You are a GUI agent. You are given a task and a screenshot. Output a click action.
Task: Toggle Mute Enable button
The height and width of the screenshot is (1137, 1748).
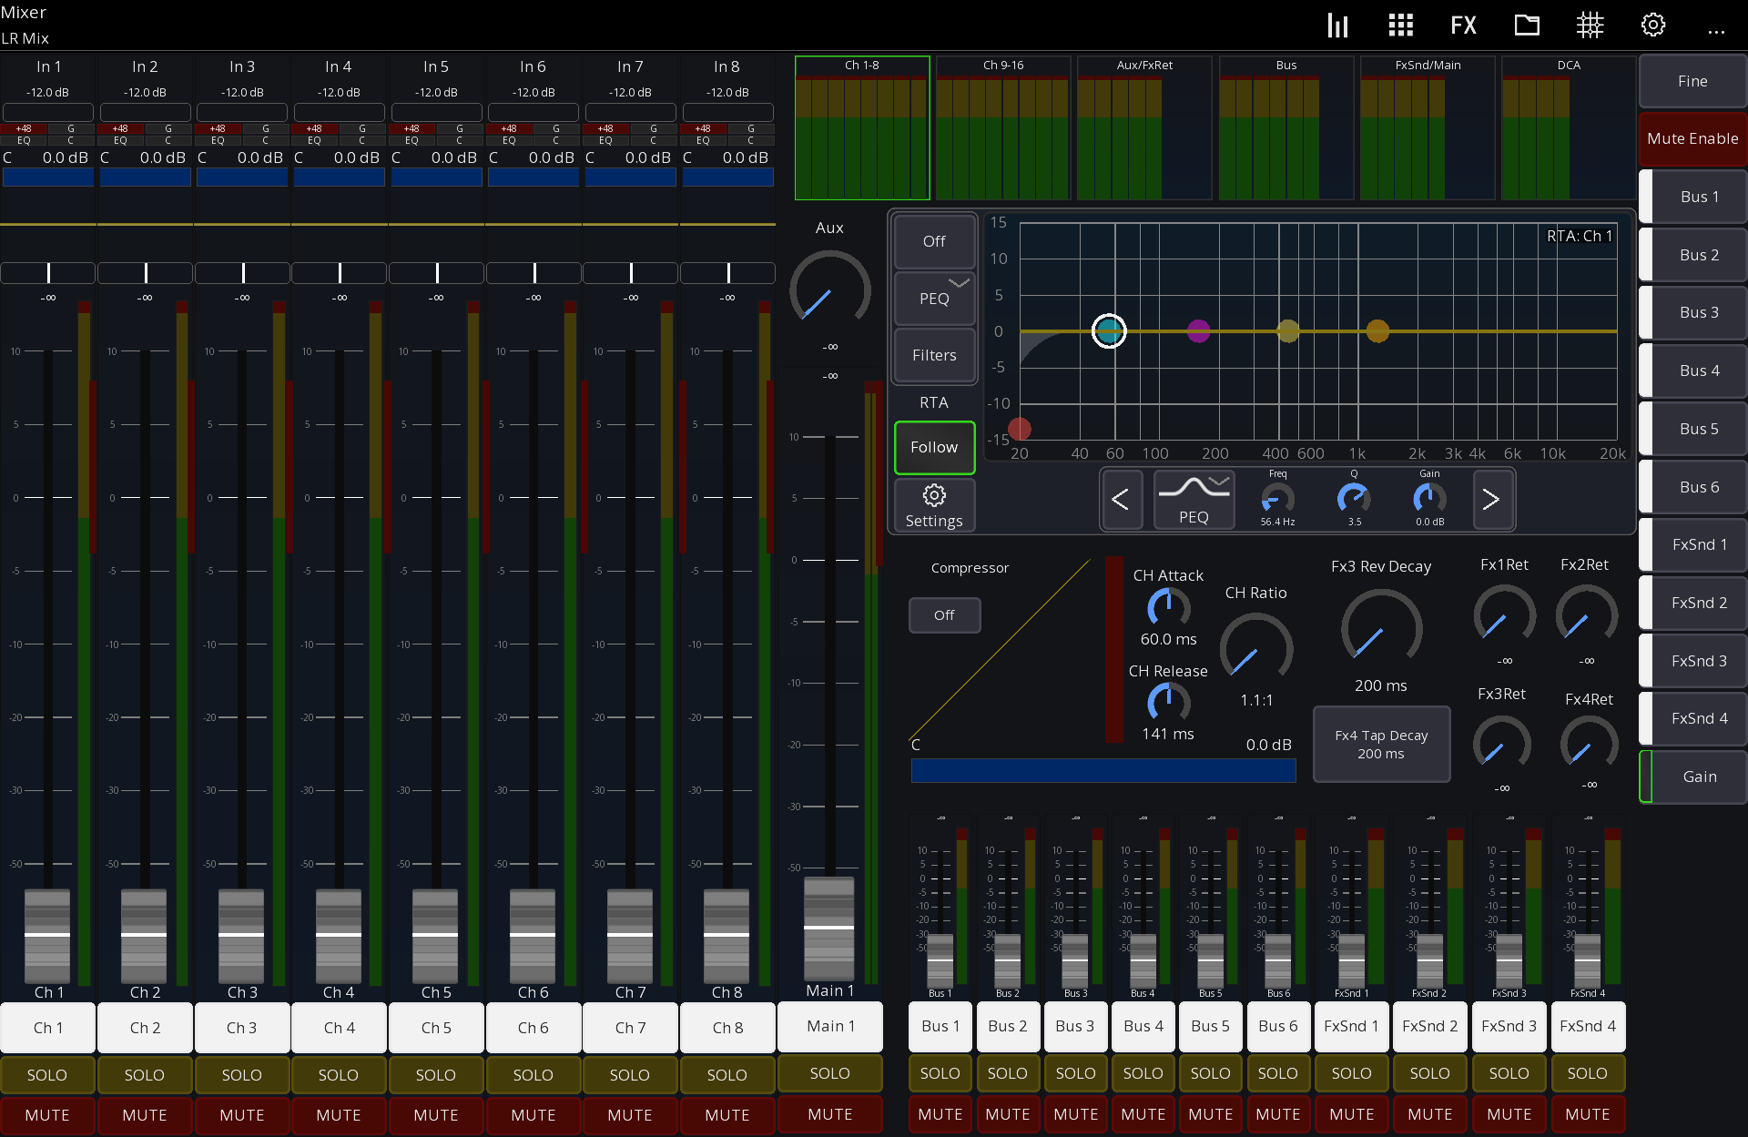coord(1692,138)
